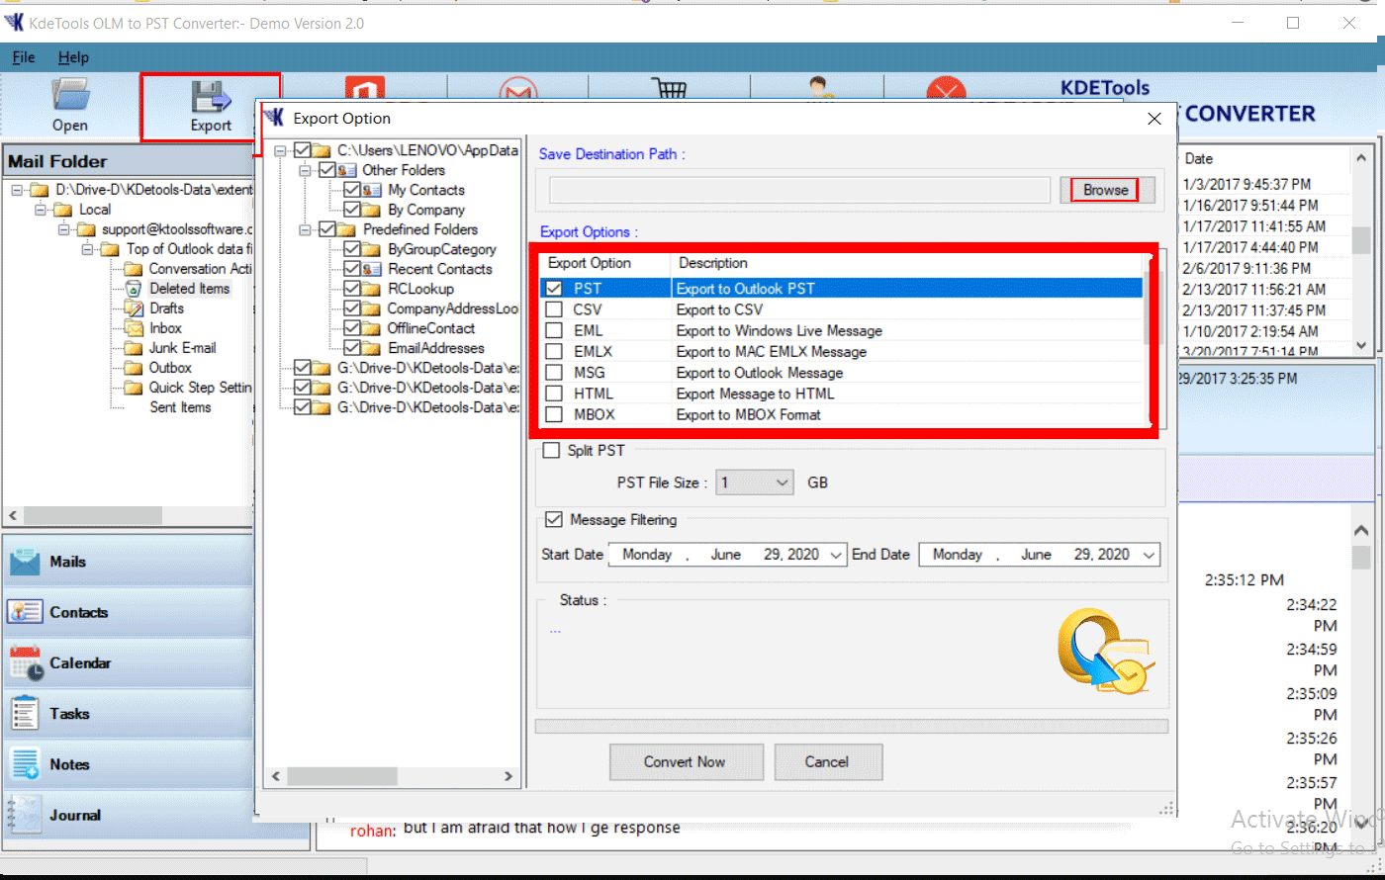Switch to the Calendar panel icon
This screenshot has height=880, width=1385.
point(25,663)
